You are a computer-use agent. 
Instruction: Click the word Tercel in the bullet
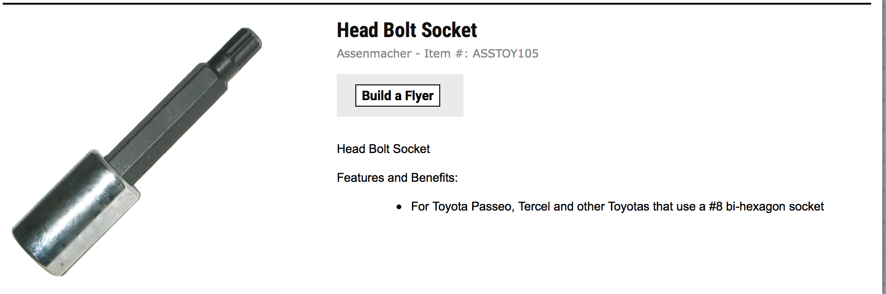(x=534, y=206)
